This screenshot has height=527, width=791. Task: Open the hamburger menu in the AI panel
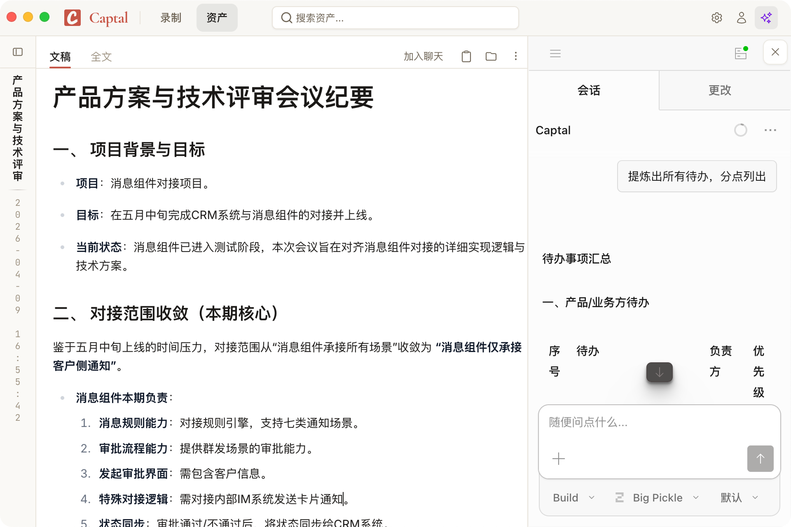[555, 54]
